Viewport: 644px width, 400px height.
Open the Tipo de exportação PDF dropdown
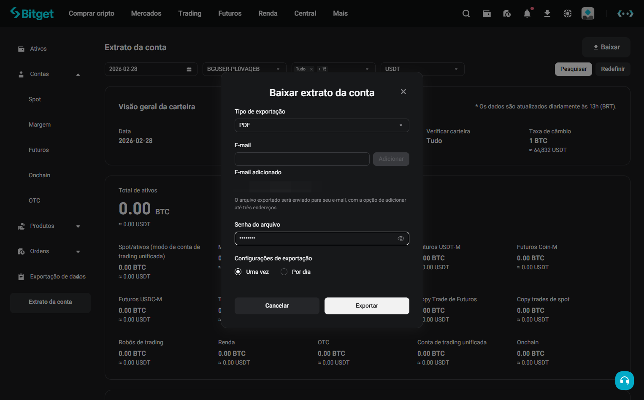[x=322, y=125]
